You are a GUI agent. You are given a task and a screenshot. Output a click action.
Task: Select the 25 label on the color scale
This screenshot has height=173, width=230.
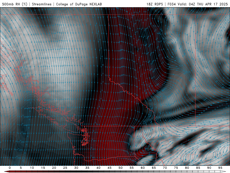[65, 168]
